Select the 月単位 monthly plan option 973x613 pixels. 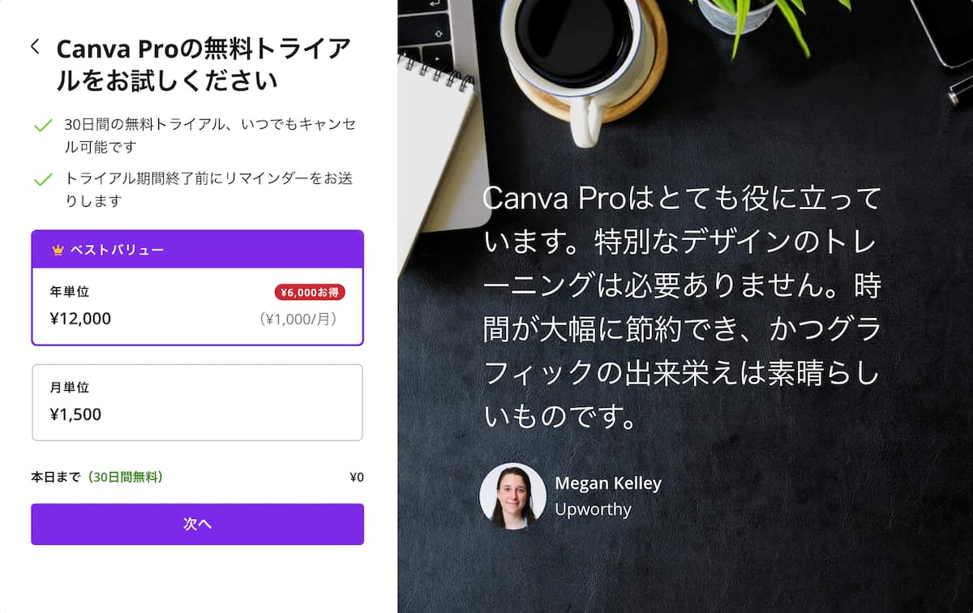pos(197,402)
